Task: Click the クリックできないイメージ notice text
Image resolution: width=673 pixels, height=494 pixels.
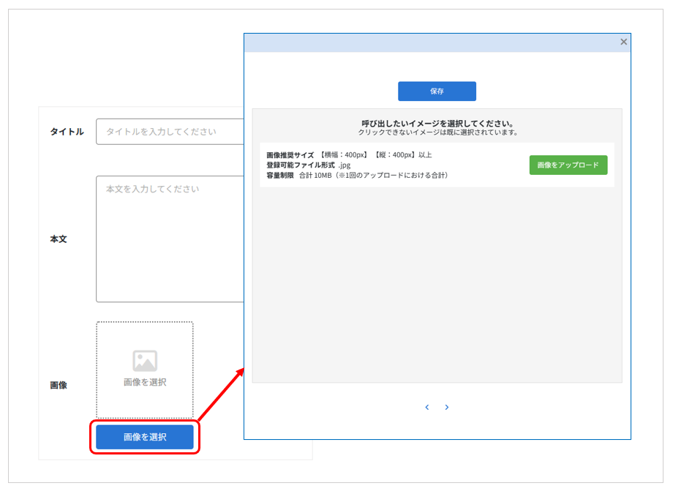Action: 437,132
